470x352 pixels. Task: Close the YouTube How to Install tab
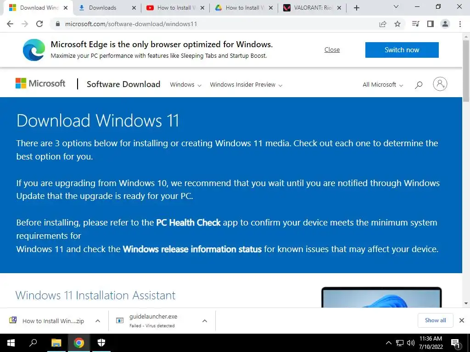pos(202,8)
